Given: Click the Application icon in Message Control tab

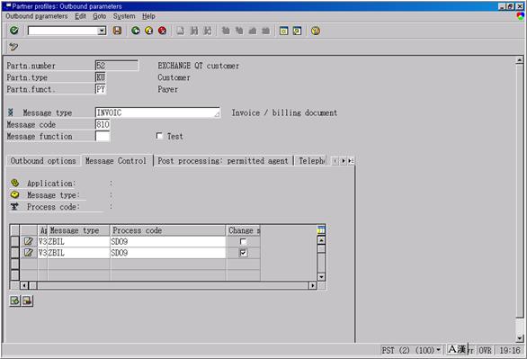Looking at the screenshot, I should coord(14,183).
